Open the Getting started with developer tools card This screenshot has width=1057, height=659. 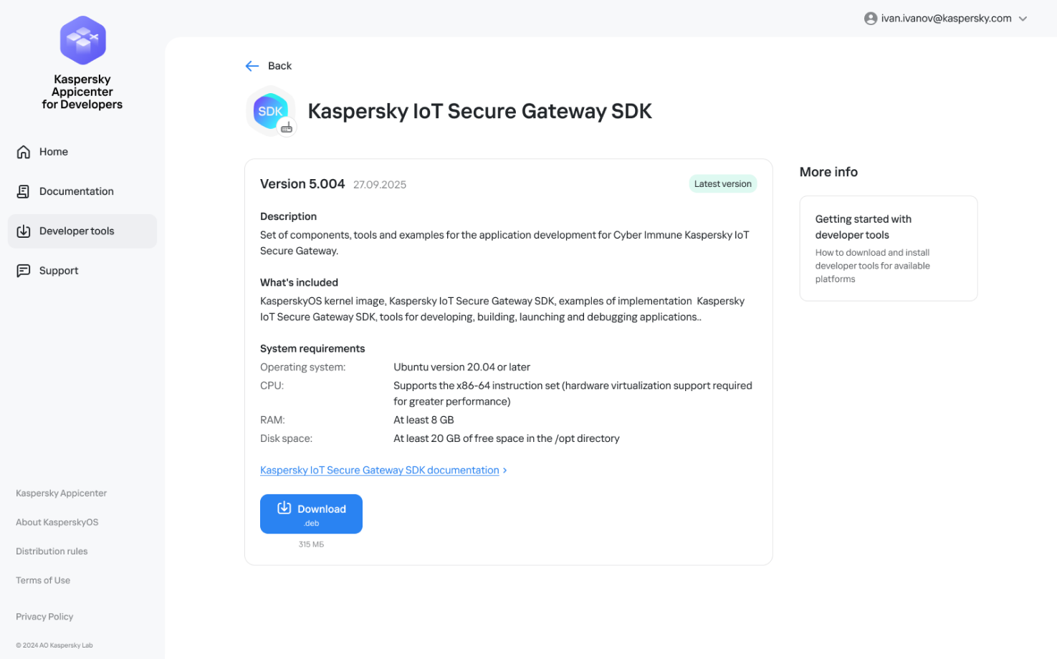point(888,248)
